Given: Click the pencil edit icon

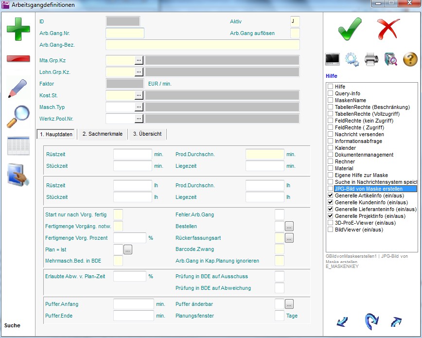Looking at the screenshot, I should coord(18,88).
